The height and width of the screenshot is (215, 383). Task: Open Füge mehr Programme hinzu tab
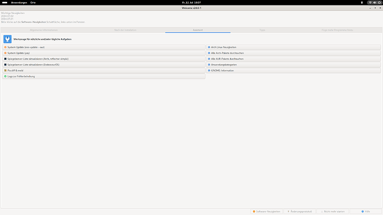(337, 30)
